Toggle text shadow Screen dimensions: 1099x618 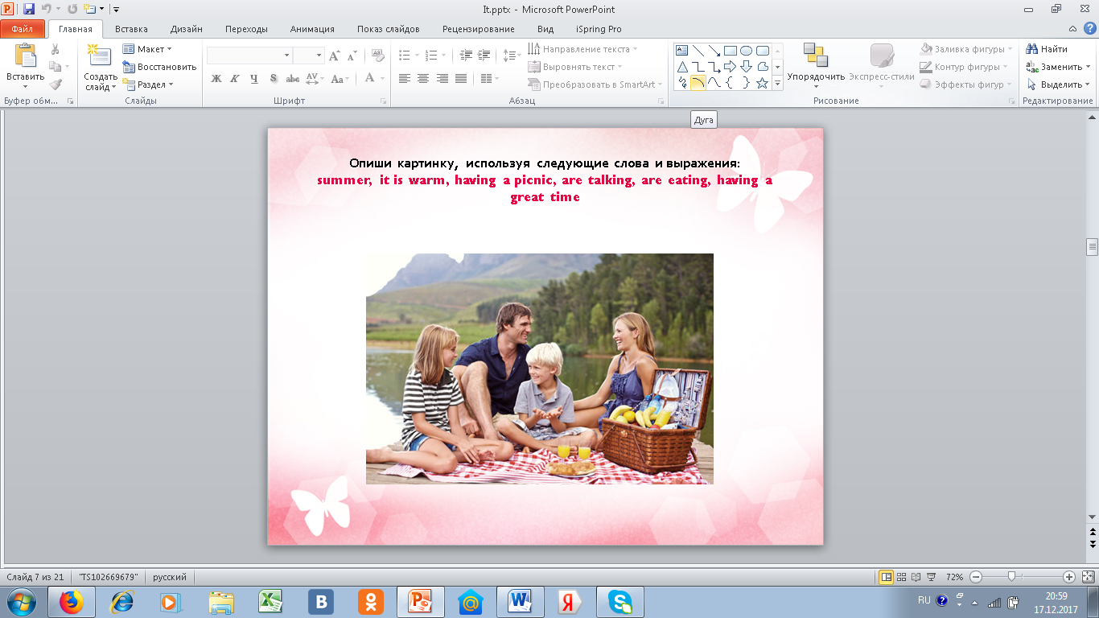coord(274,79)
